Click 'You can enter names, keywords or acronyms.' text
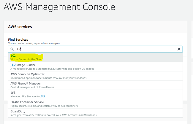Image resolution: width=193 pixels, height=124 pixels. pos(34,43)
